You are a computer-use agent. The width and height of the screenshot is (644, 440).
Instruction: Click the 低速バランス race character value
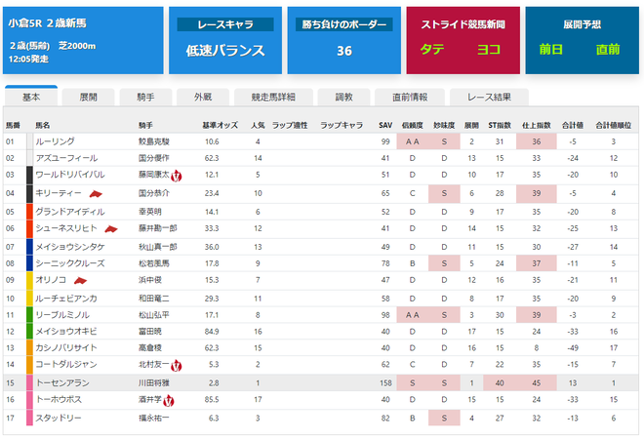tap(225, 51)
